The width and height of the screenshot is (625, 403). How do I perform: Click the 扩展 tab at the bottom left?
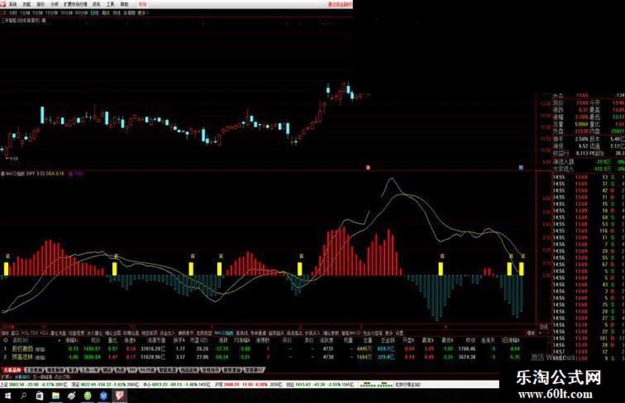pos(7,377)
